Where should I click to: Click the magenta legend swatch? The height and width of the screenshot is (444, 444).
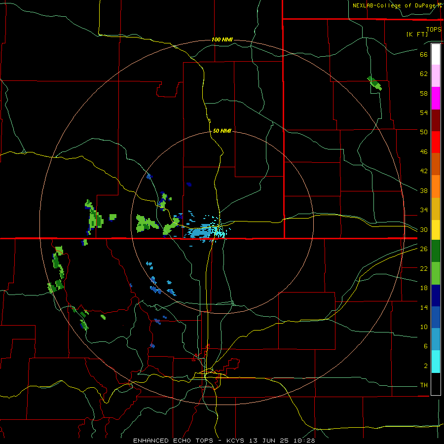(436, 98)
